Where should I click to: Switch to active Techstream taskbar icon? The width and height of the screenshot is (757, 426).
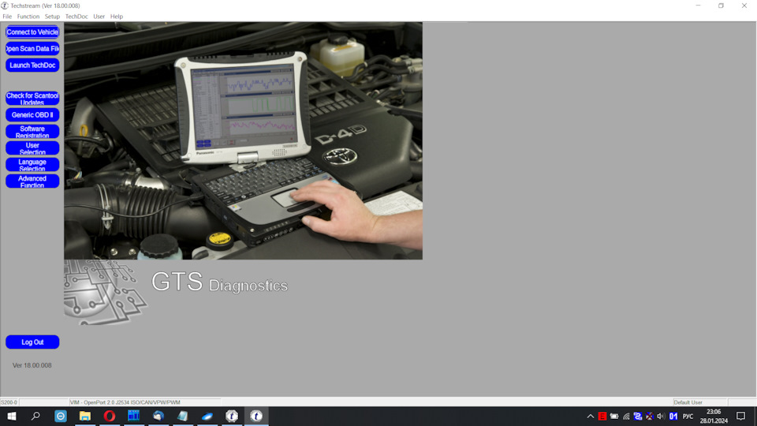pos(256,416)
